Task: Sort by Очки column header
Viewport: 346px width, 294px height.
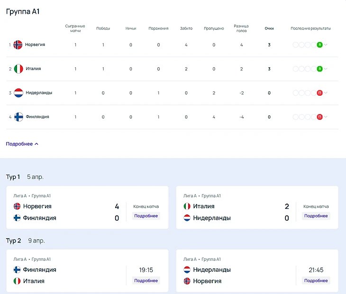Action: click(x=269, y=28)
